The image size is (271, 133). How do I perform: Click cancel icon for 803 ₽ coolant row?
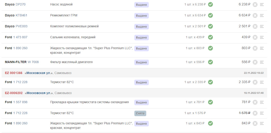[255, 48]
